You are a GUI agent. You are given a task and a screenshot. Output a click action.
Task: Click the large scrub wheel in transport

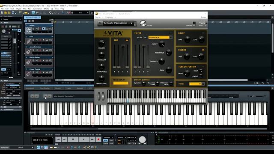coord(142,139)
